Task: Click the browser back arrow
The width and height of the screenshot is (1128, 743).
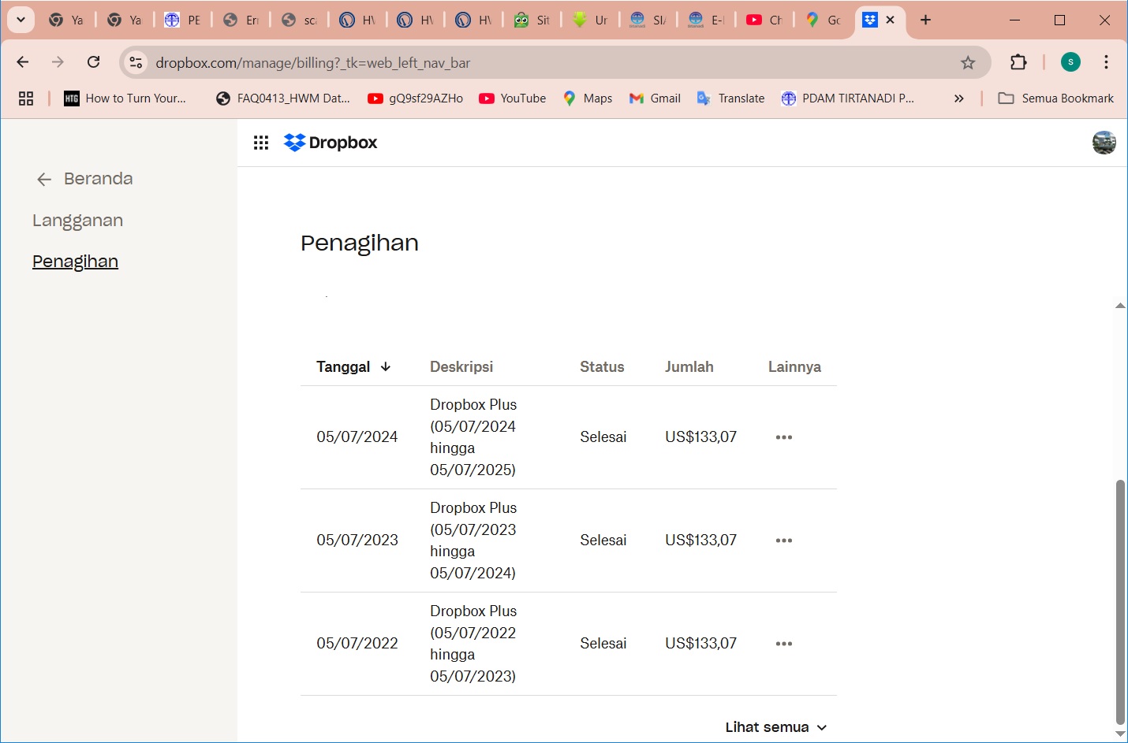Action: (x=23, y=62)
